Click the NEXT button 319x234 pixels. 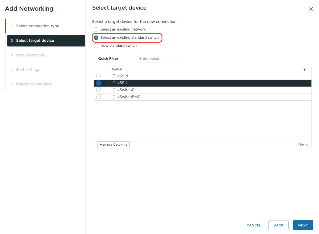click(x=303, y=225)
